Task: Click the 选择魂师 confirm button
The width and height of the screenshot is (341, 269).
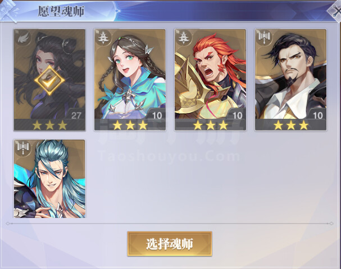Action: (x=170, y=244)
